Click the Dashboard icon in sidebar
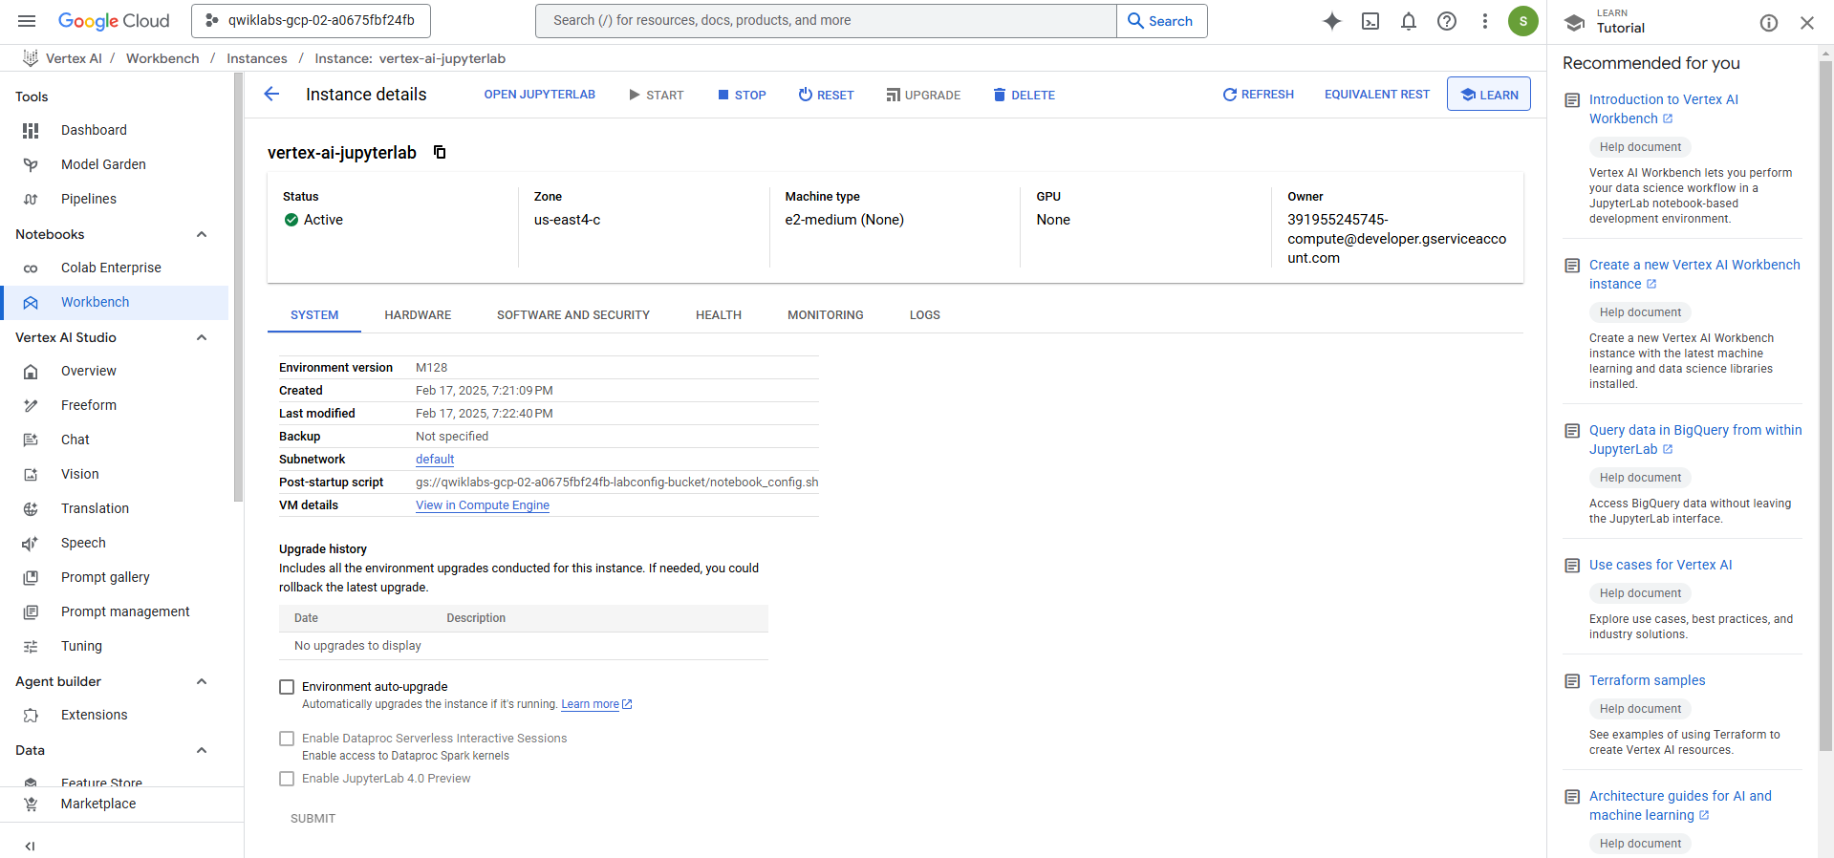 31,130
